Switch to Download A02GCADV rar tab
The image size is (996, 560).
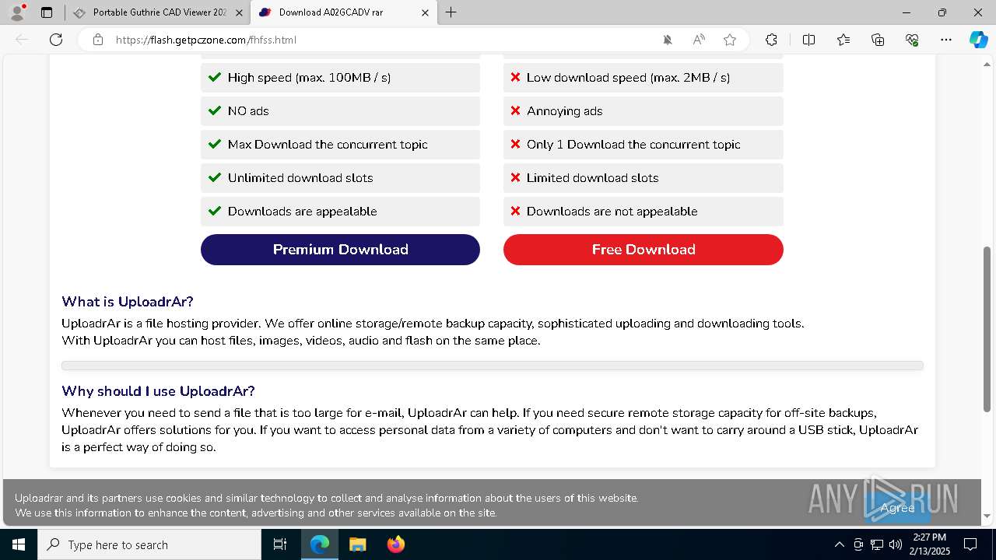(x=343, y=12)
